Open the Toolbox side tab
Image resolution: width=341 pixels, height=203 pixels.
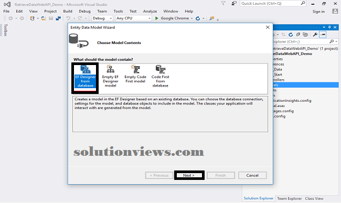[5, 30]
